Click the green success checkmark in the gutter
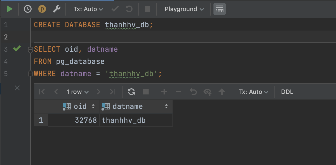336x165 pixels. (x=17, y=49)
